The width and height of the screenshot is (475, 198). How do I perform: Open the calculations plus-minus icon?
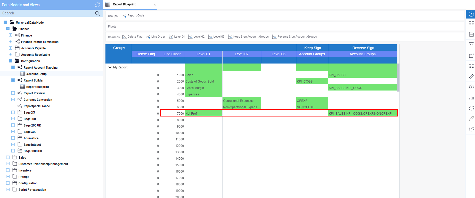point(471,66)
